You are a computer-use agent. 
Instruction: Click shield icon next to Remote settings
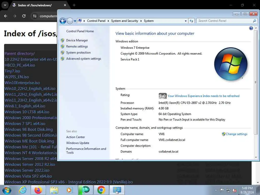pos(62,46)
